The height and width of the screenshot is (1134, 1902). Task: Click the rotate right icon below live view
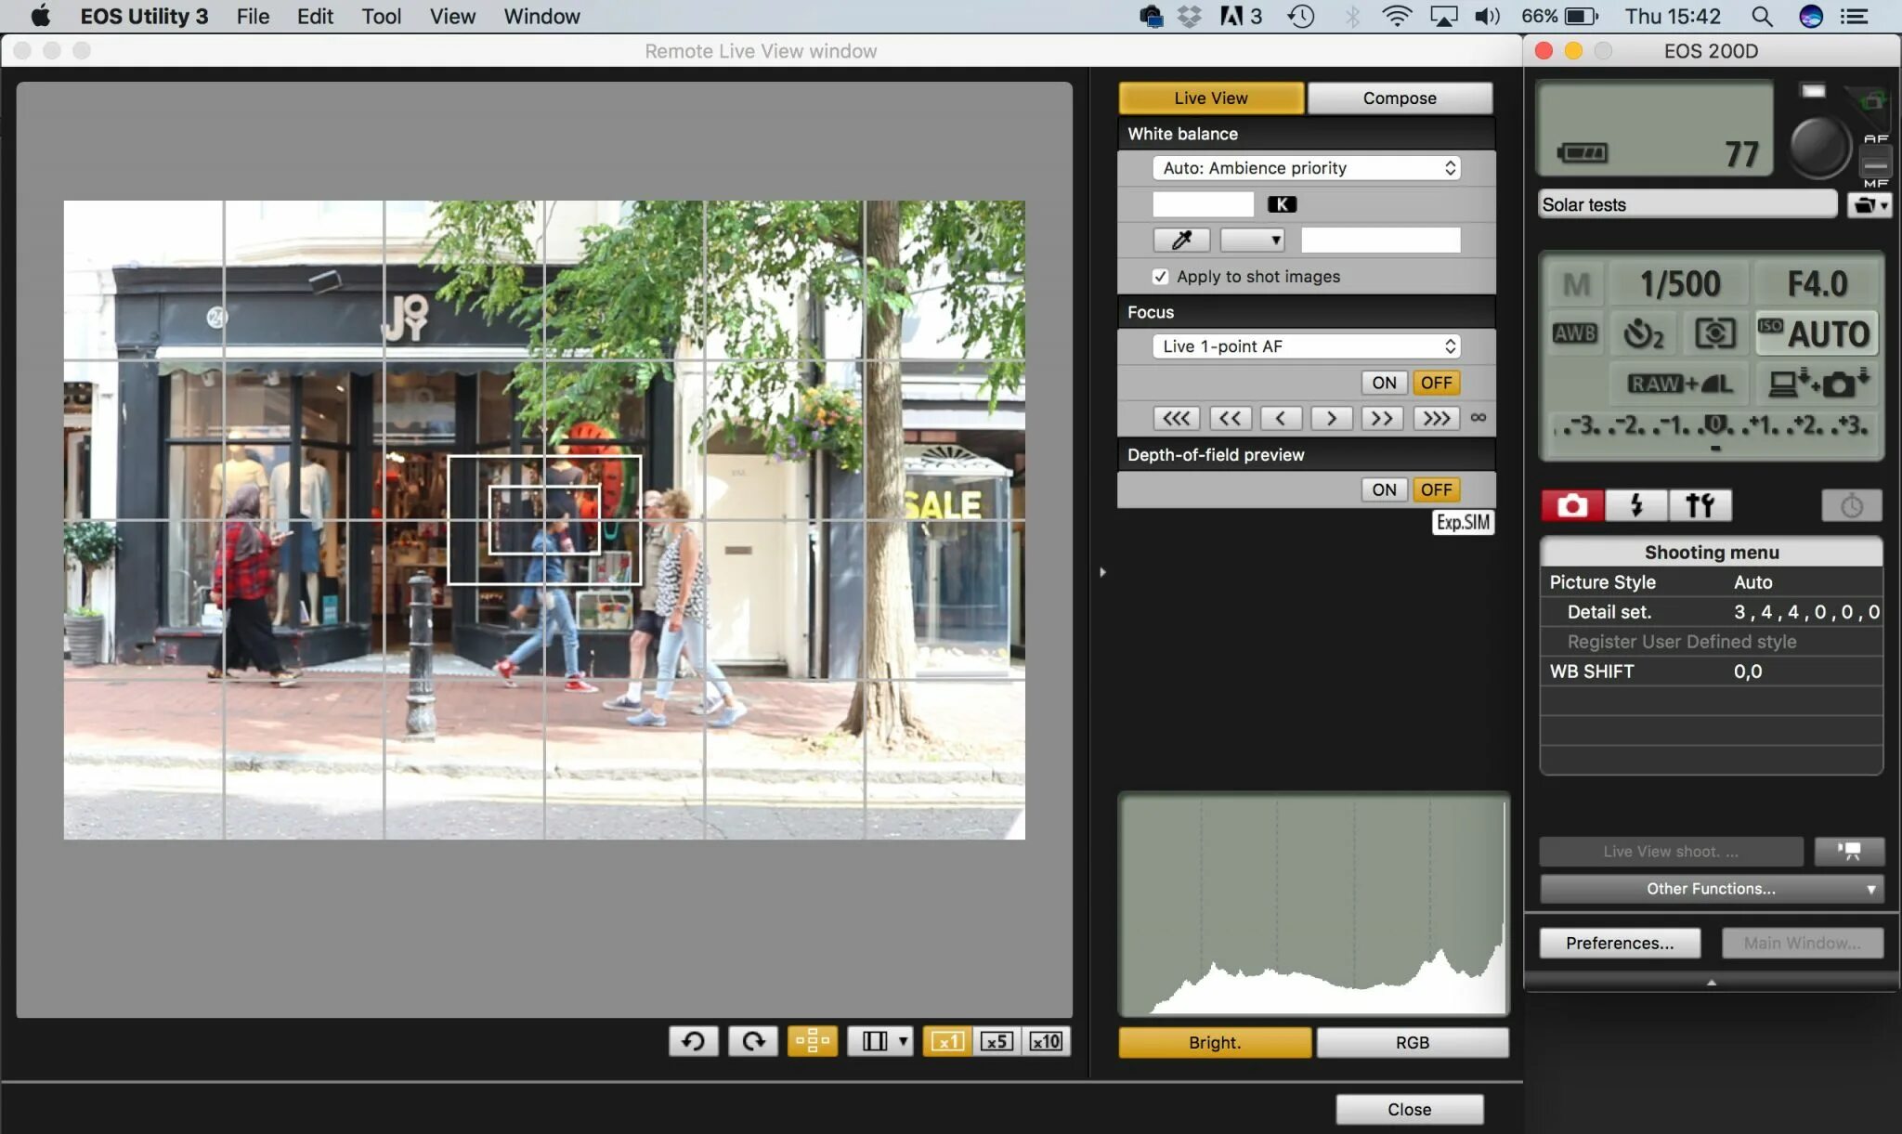point(752,1041)
